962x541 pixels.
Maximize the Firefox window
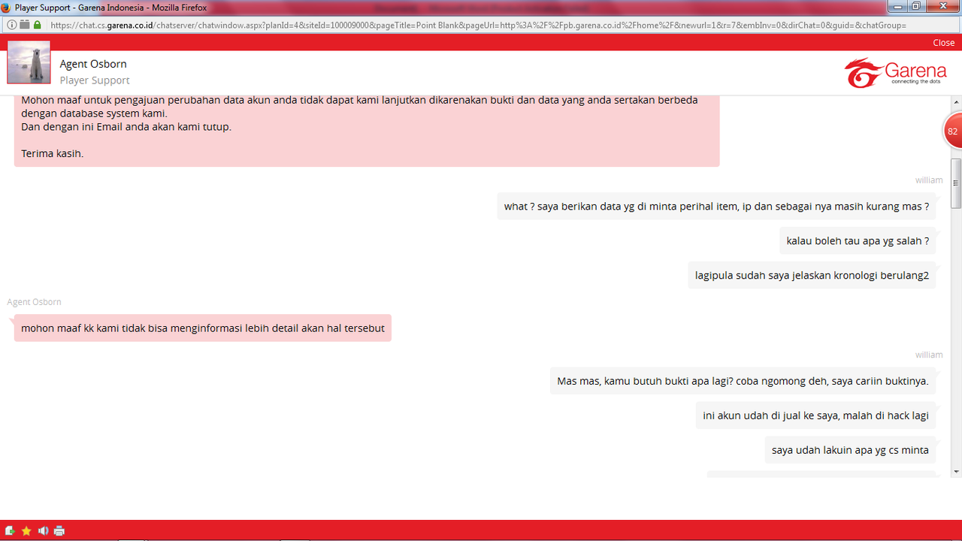pyautogui.click(x=916, y=6)
